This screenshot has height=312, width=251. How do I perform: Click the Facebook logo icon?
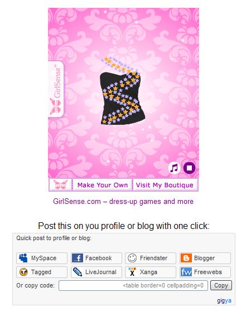(78, 258)
